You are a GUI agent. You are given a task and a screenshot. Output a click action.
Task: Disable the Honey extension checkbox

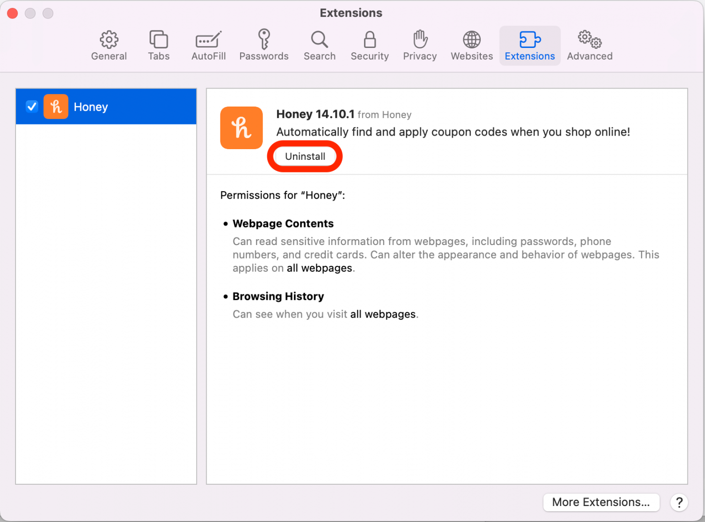[x=32, y=107]
